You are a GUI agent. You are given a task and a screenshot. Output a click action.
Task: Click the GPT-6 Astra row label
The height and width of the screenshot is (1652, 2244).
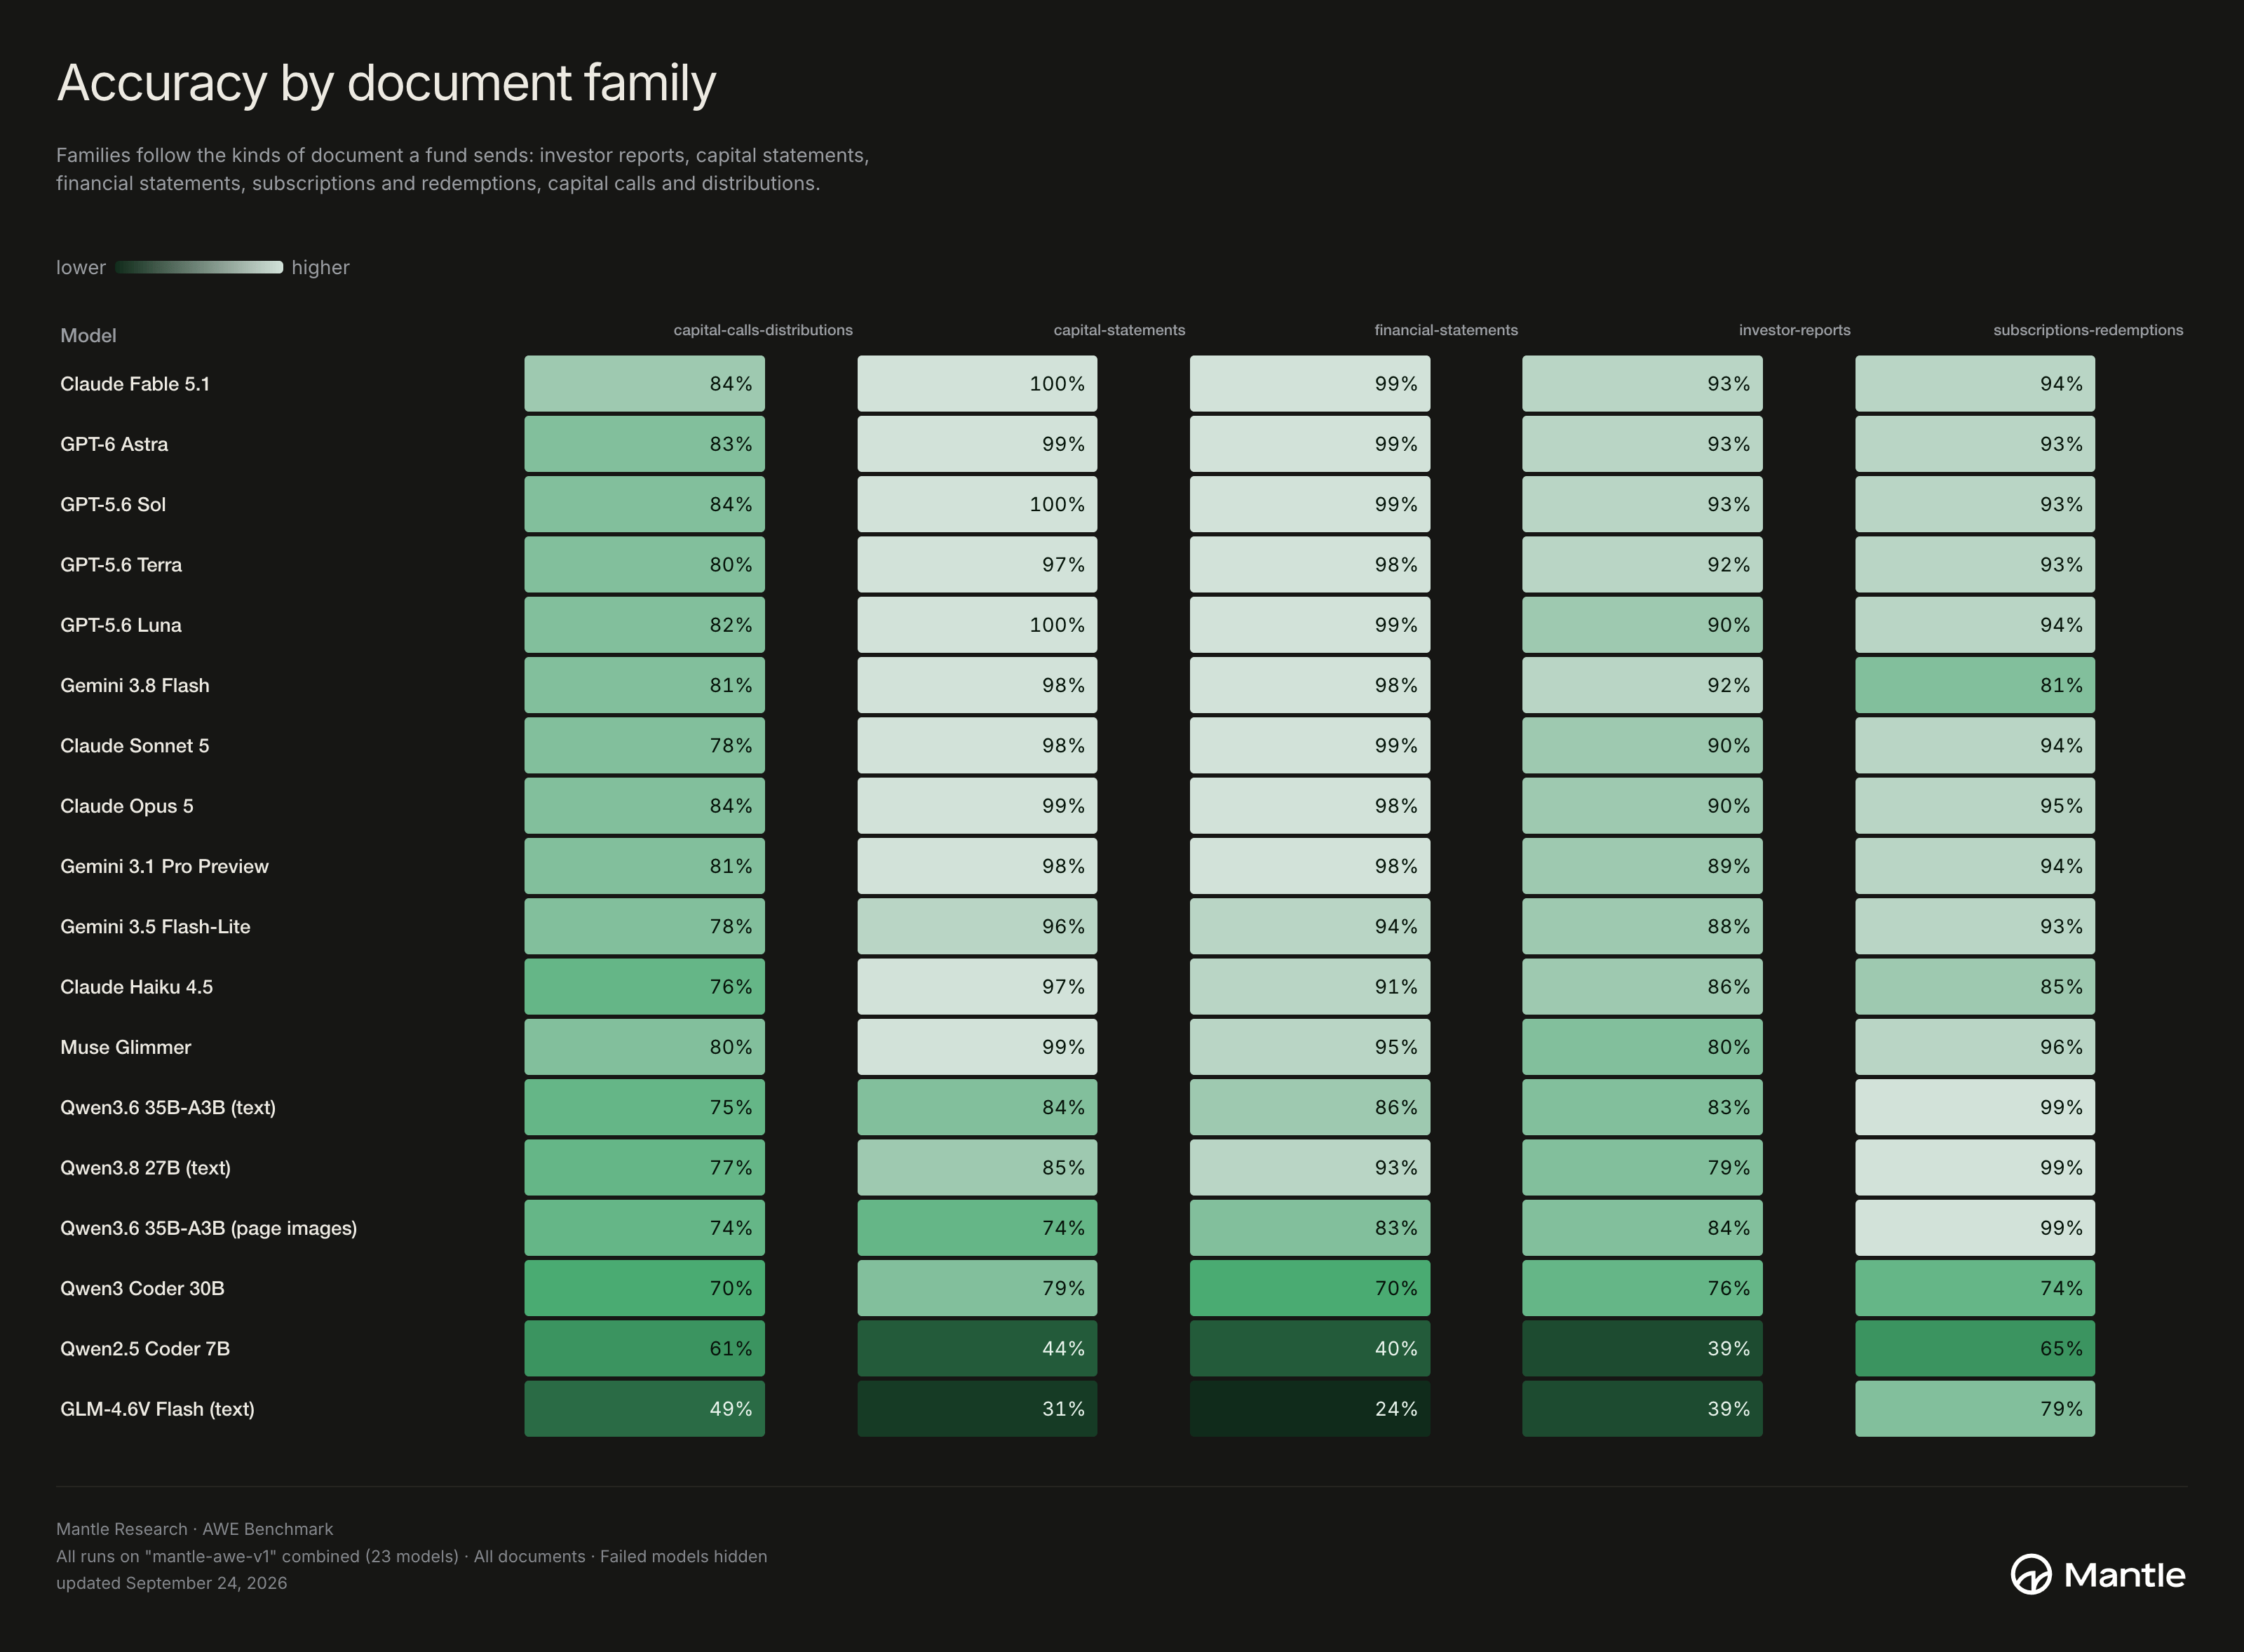114,444
